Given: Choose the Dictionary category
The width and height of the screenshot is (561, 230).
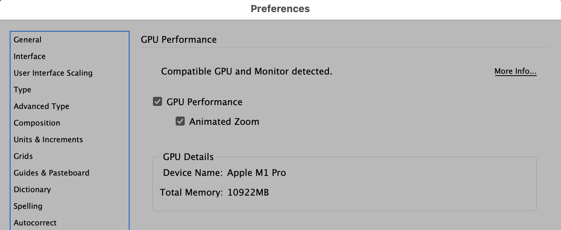Looking at the screenshot, I should pyautogui.click(x=32, y=190).
